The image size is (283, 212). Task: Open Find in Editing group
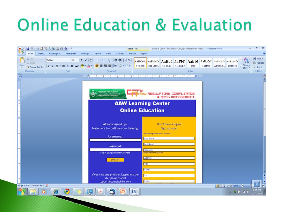pyautogui.click(x=258, y=59)
